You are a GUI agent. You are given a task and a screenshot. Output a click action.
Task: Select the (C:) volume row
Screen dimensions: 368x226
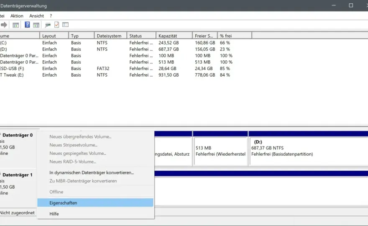coord(126,43)
